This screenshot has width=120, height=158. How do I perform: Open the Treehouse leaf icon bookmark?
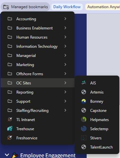(x=10, y=129)
